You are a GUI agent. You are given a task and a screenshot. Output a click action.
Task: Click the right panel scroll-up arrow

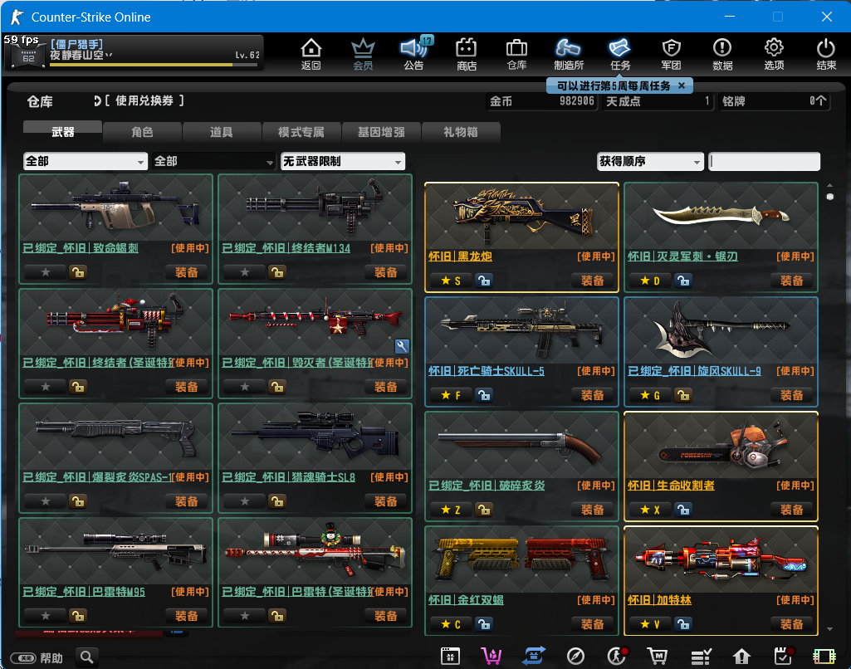pyautogui.click(x=830, y=185)
